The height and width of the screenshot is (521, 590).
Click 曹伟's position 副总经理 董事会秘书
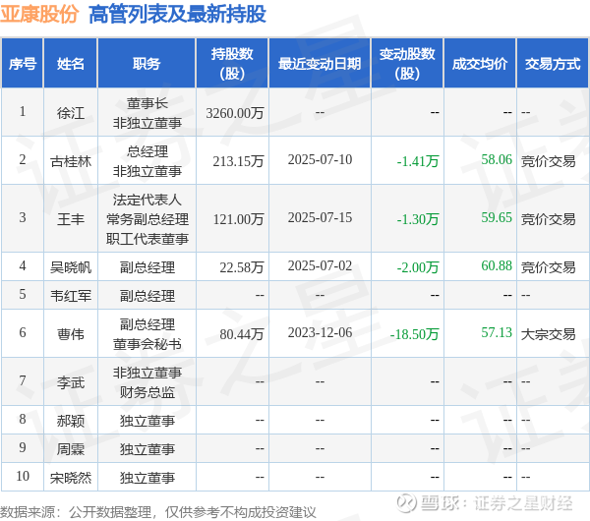(147, 334)
